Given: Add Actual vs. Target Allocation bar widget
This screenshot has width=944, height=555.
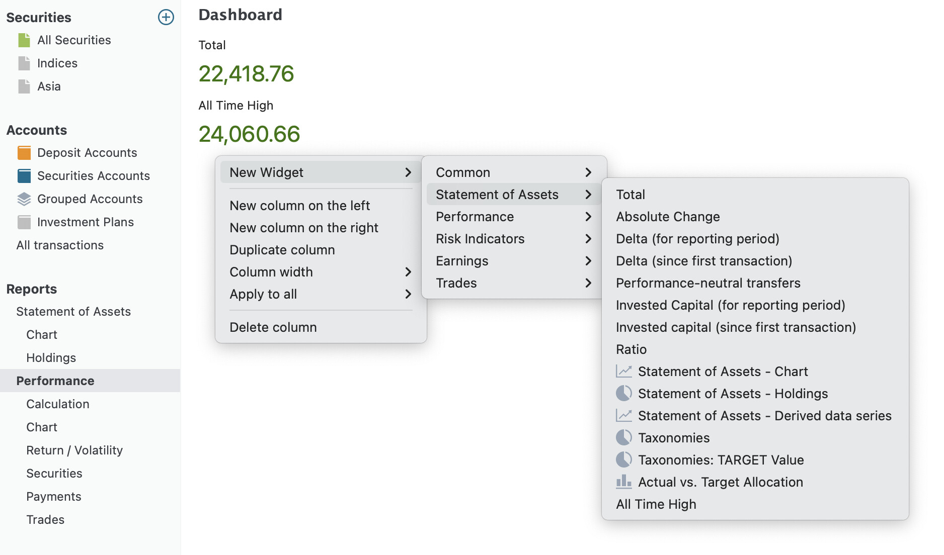Looking at the screenshot, I should pos(720,482).
